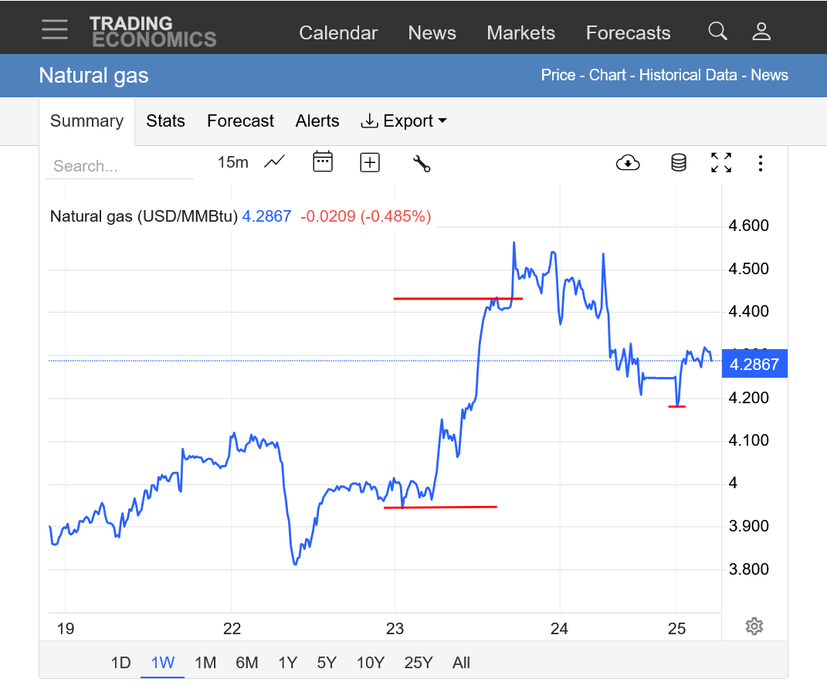Download chart via cloud icon
Screen dimensions: 827x696
pyautogui.click(x=628, y=162)
